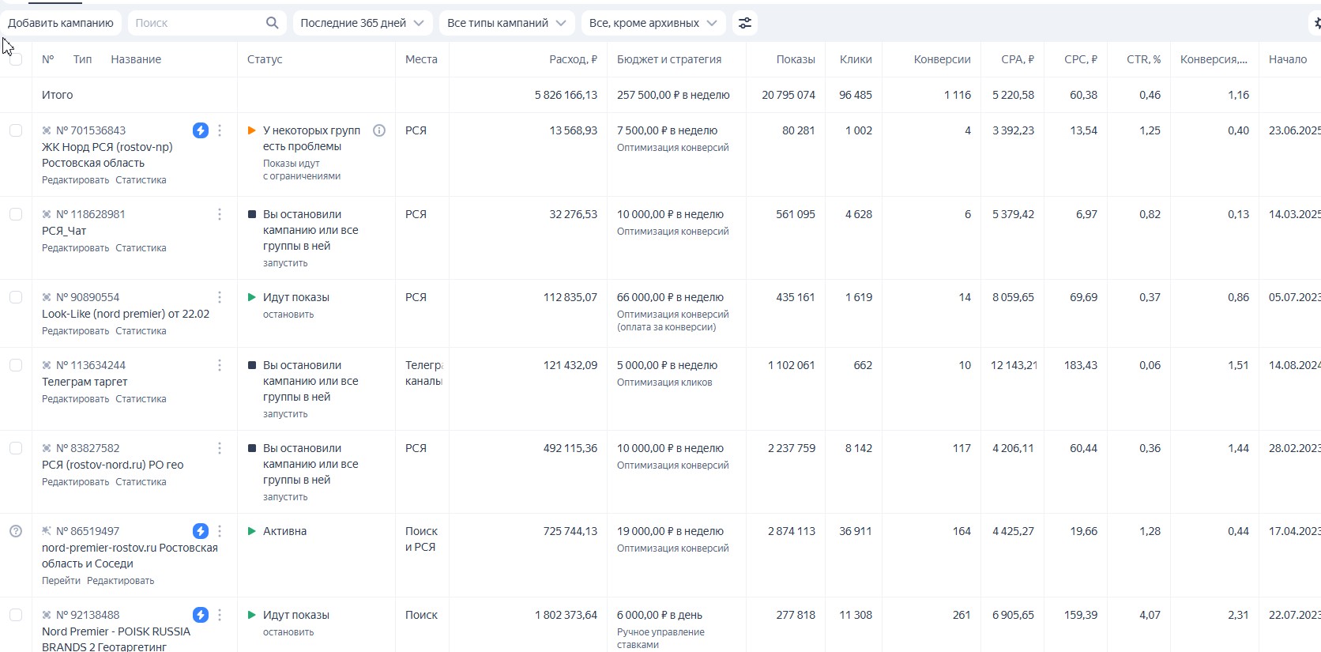Click question mark icon beside campaign 86519497
The image size is (1321, 652).
pyautogui.click(x=16, y=531)
